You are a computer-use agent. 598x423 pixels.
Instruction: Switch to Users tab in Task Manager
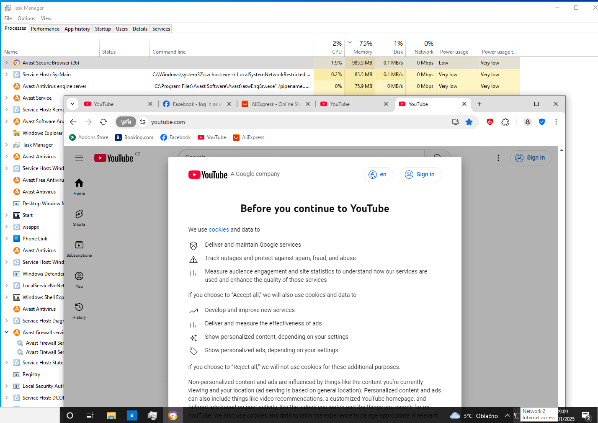[x=122, y=29]
